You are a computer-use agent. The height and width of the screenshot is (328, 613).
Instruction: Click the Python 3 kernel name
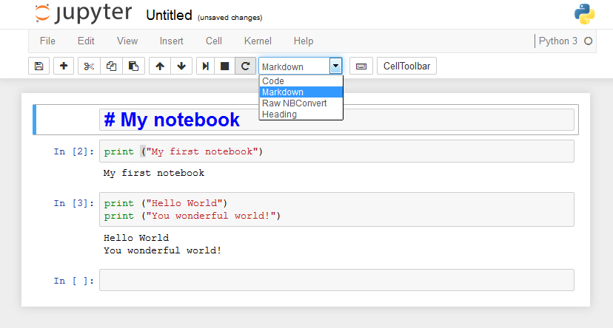(558, 41)
